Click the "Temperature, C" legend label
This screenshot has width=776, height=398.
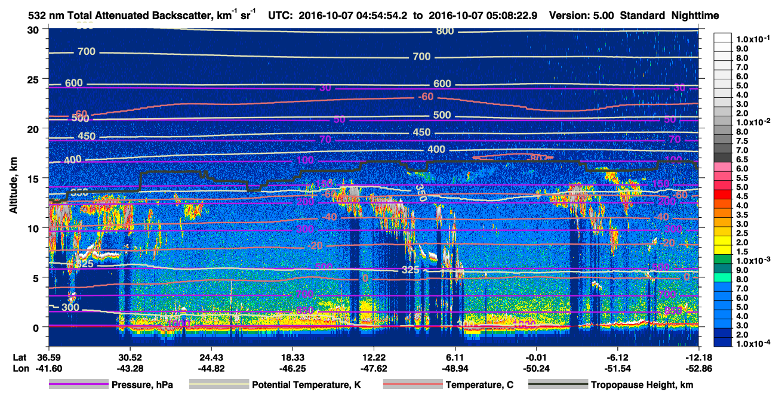tap(480, 385)
